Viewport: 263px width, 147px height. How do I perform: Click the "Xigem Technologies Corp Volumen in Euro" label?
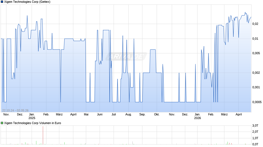coord(32,123)
